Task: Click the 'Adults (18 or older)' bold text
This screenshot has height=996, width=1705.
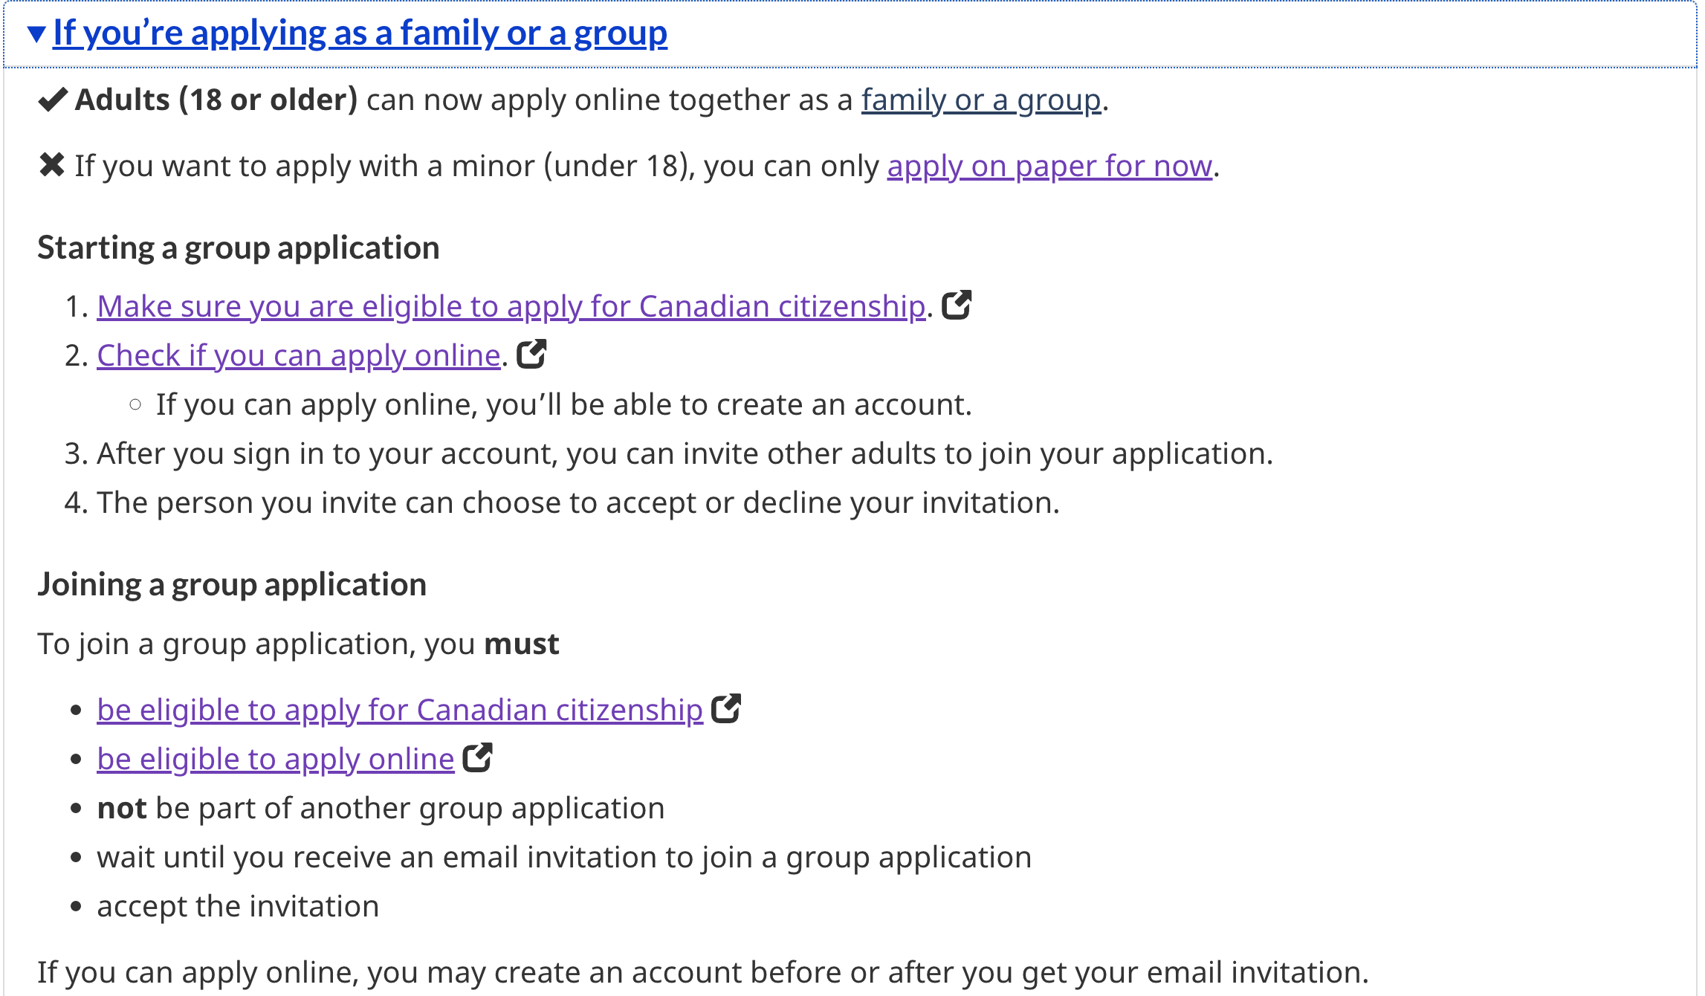Action: click(x=216, y=100)
